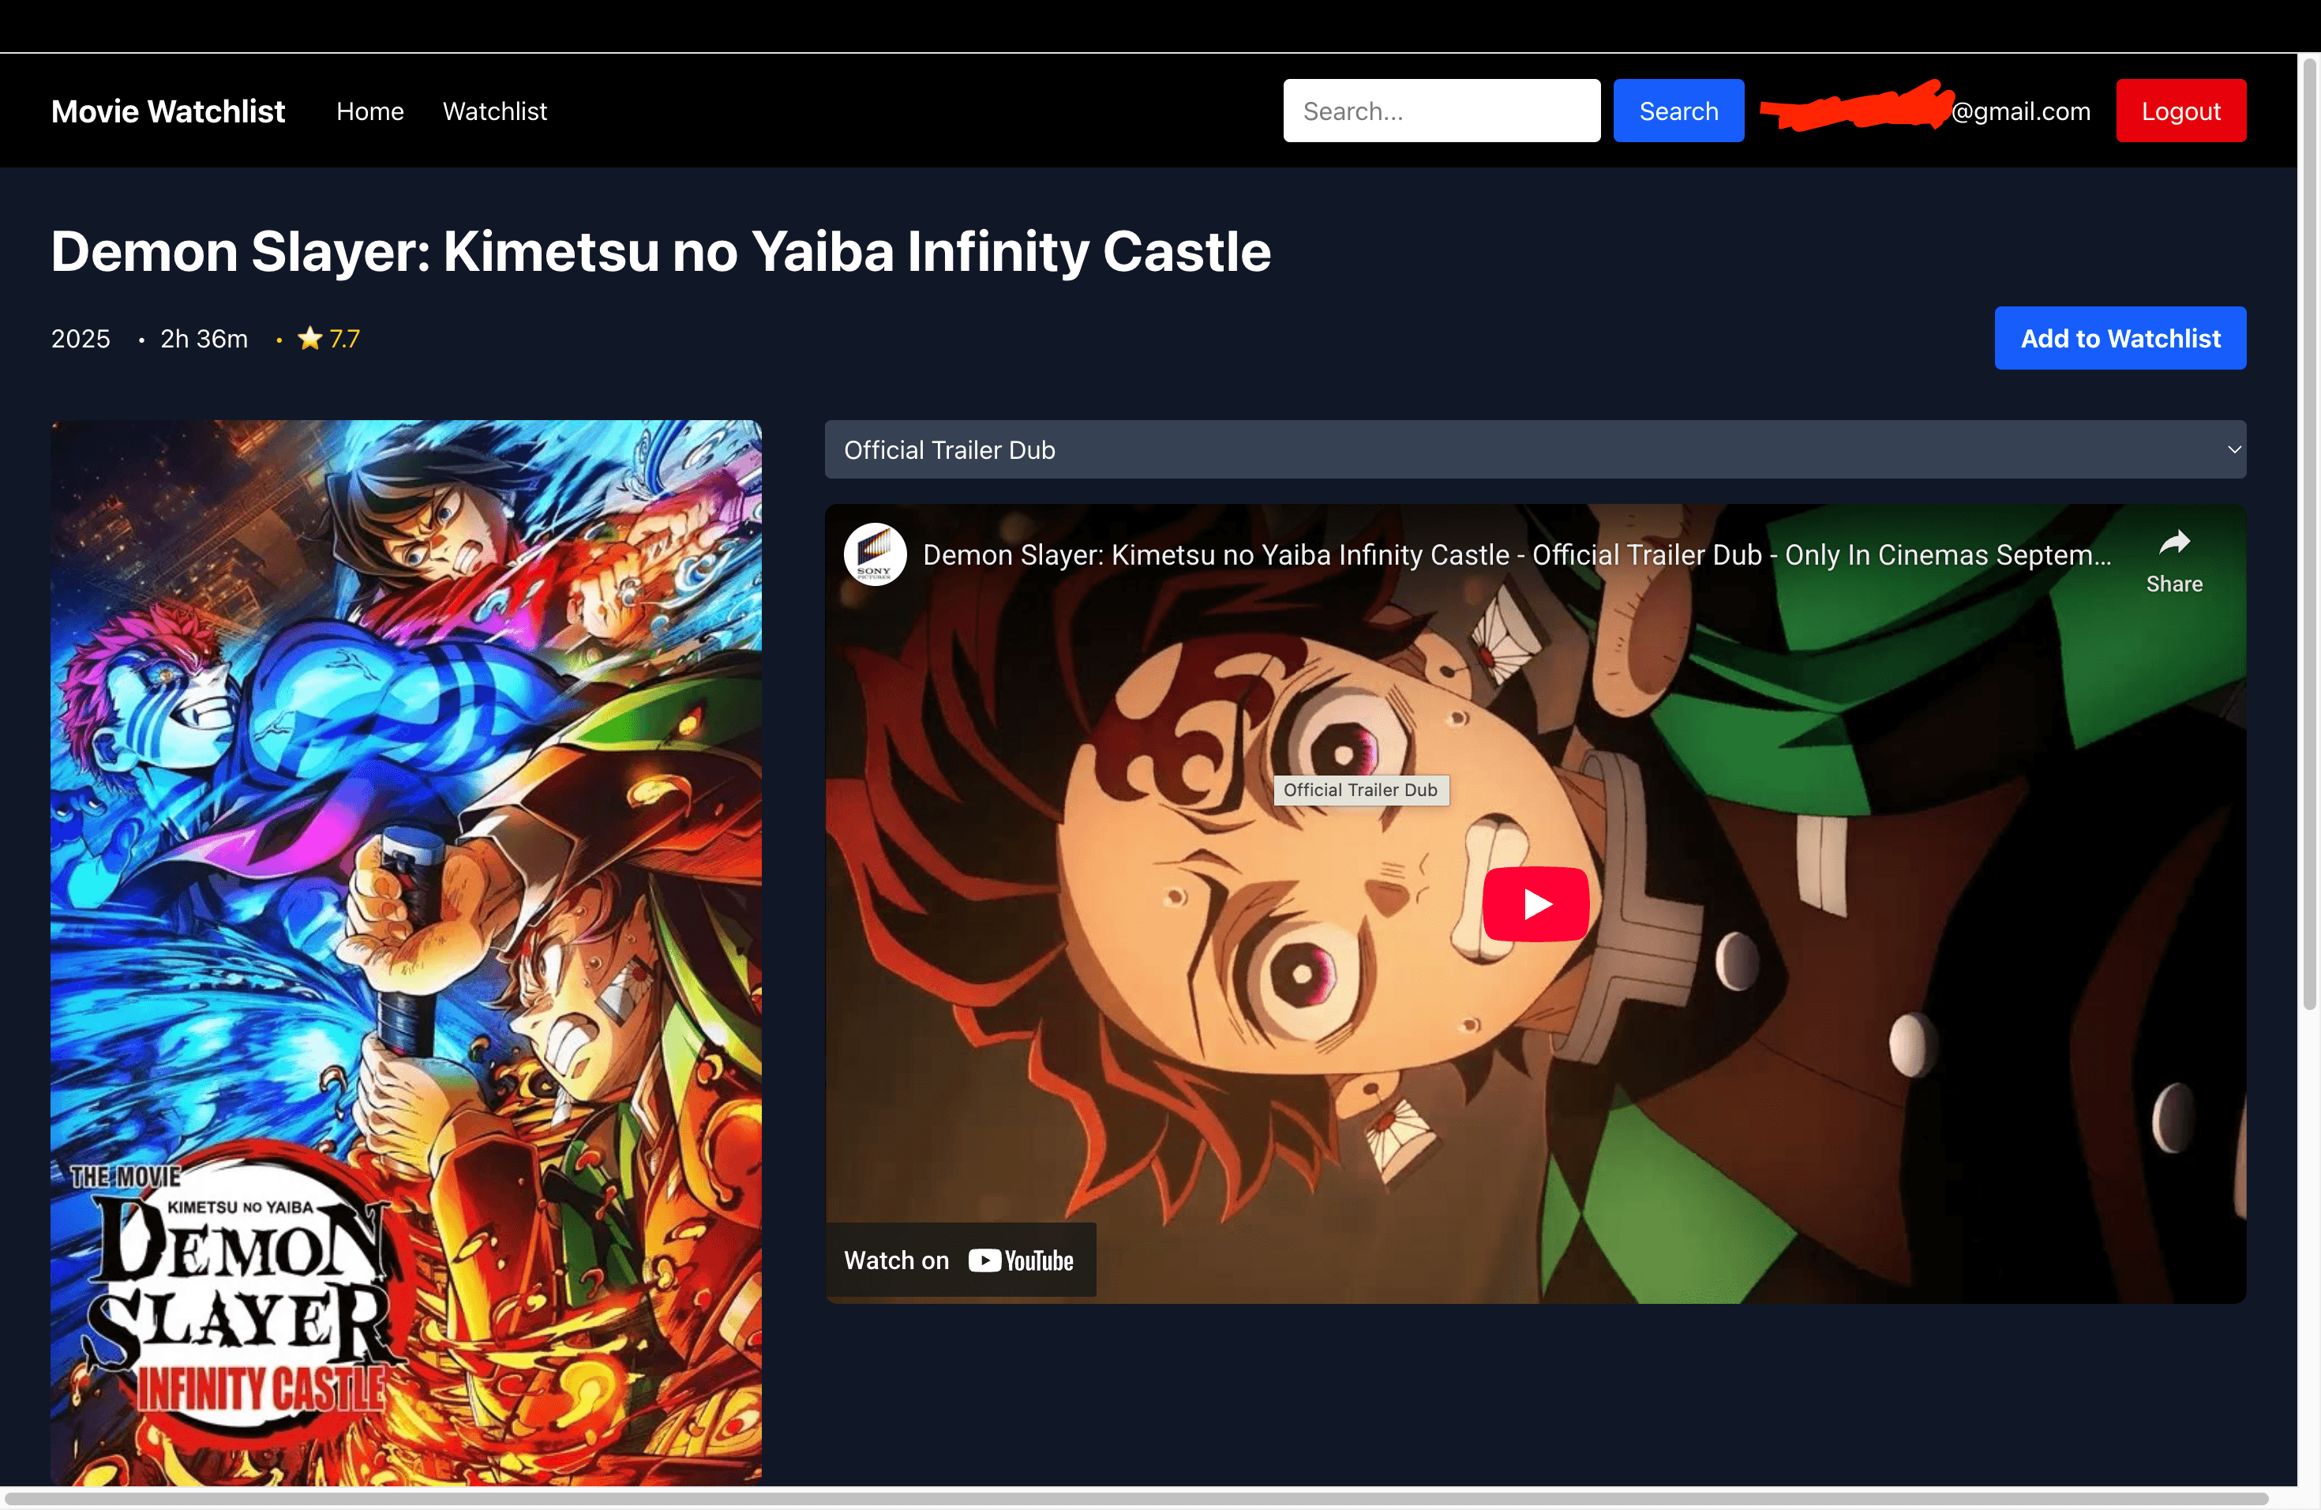
Task: Click the Official Trailer Dub overlay label
Action: coord(1361,790)
